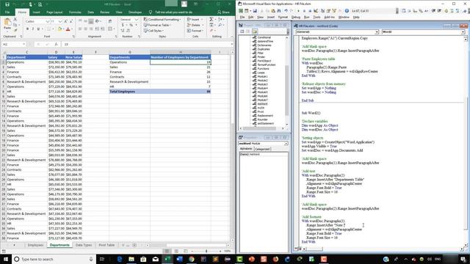
Task: Expand the Excel Name Box dropdown
Action: point(23,44)
